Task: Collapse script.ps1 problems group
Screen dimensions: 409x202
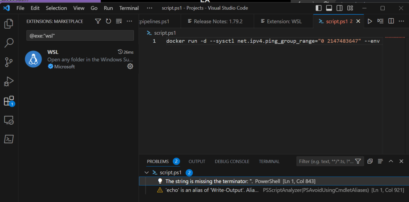Action: pos(147,173)
